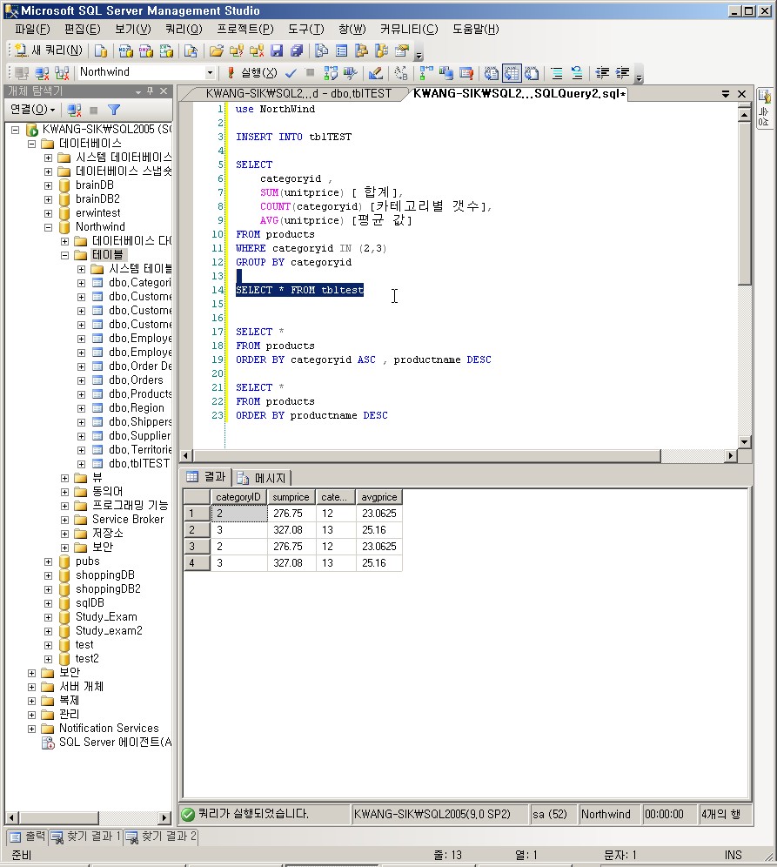777x867 pixels.
Task: Open the 출력 panel tab at bottom
Action: 28,837
